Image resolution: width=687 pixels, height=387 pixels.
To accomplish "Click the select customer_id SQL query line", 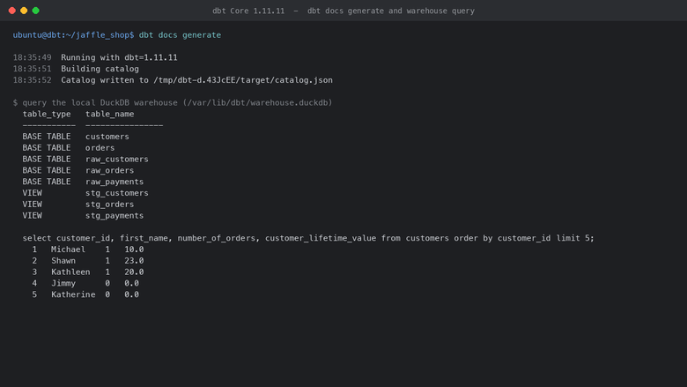I will [308, 238].
